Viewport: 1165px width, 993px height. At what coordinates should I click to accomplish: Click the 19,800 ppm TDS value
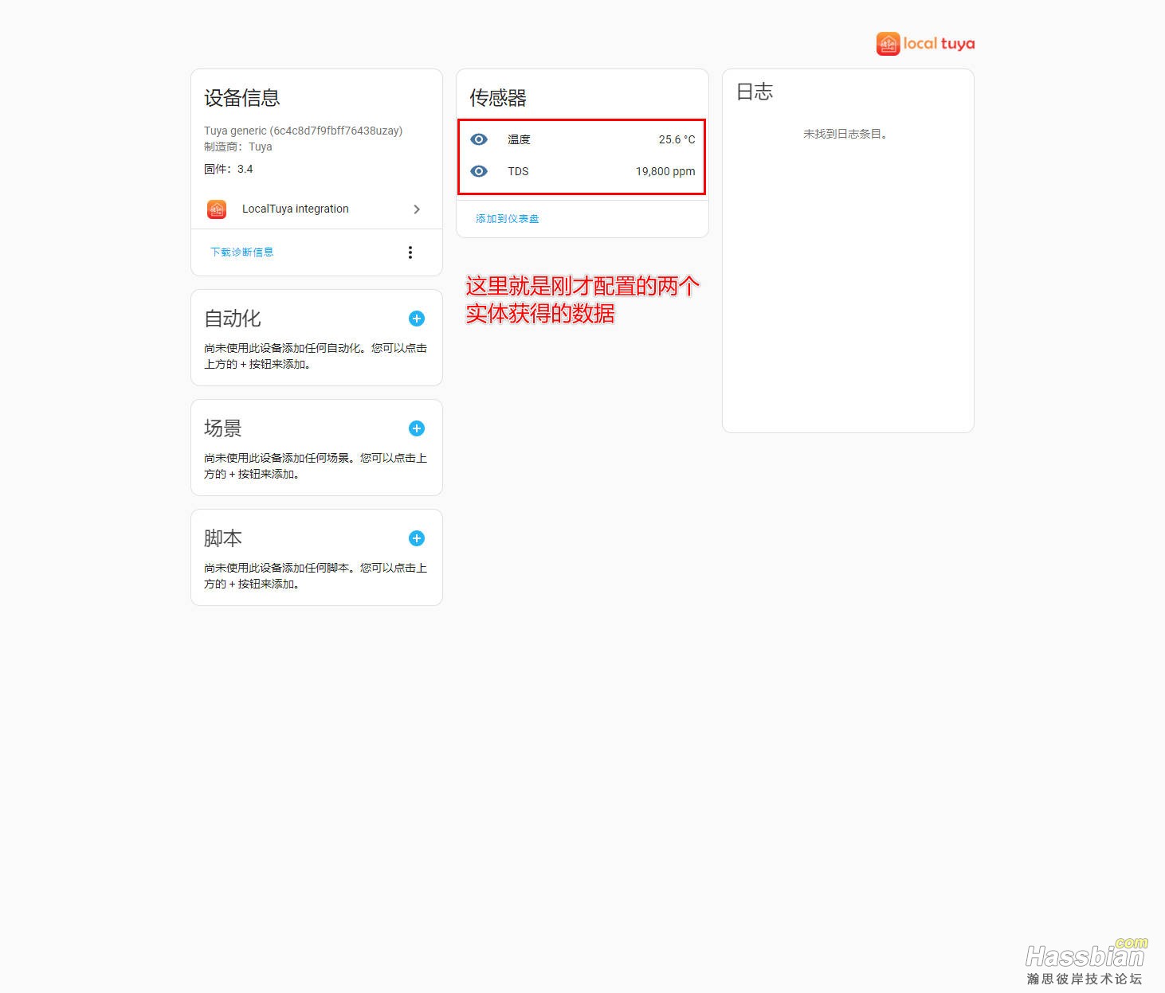tap(665, 171)
